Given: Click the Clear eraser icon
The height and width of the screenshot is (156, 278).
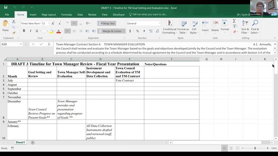Looking at the screenshot, I should click(x=235, y=32).
